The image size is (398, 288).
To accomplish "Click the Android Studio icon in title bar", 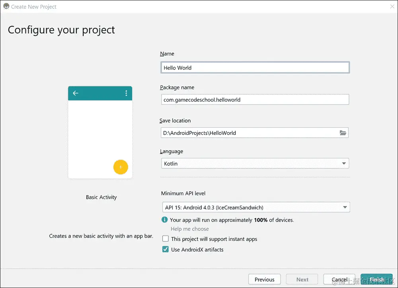I will [6, 6].
